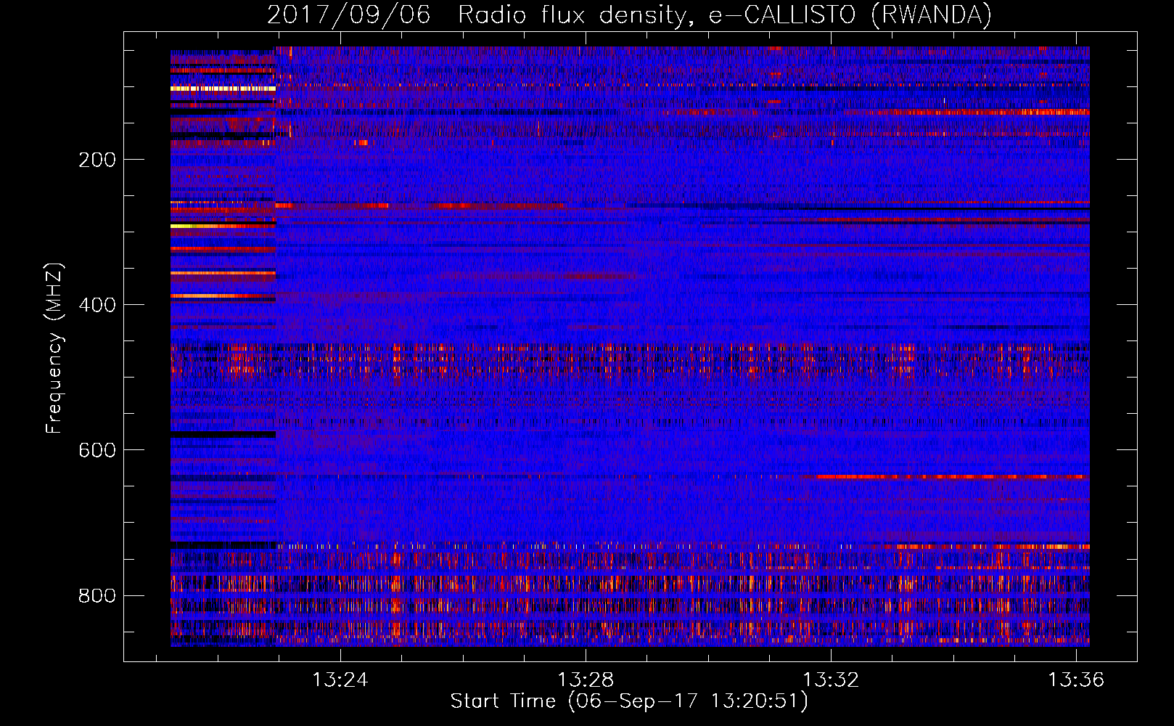Viewport: 1174px width, 726px height.
Task: Click the 13:24 time tick label
Action: click(340, 680)
